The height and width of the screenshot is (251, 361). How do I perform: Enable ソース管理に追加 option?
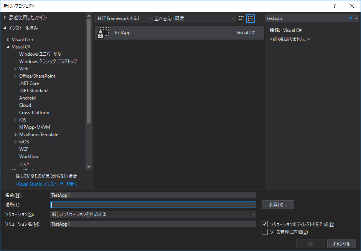[264, 232]
